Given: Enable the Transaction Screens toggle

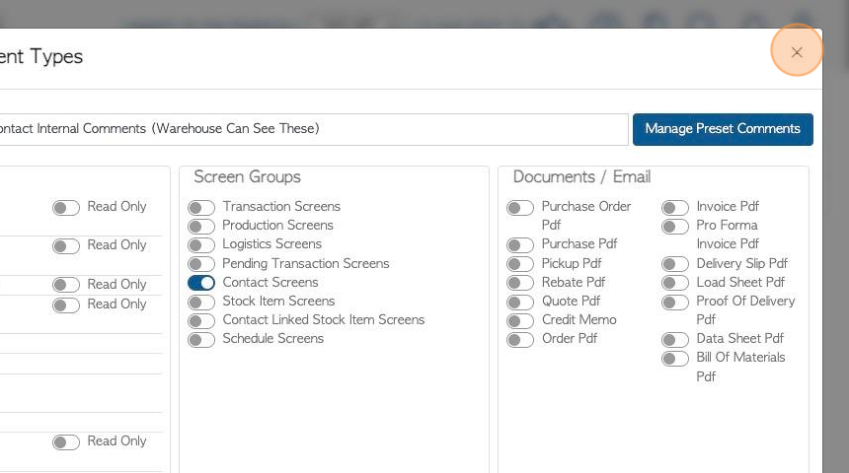Looking at the screenshot, I should 201,208.
